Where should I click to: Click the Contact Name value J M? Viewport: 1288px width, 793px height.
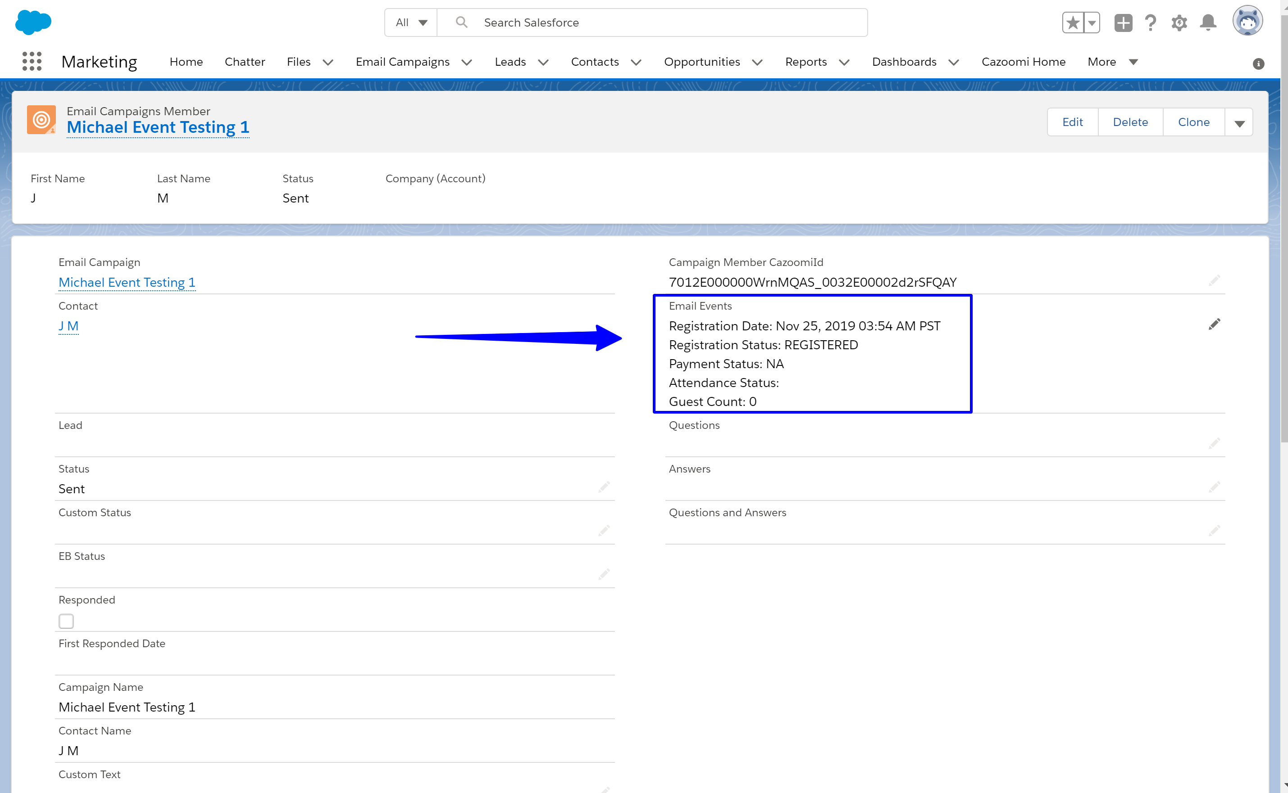(68, 751)
